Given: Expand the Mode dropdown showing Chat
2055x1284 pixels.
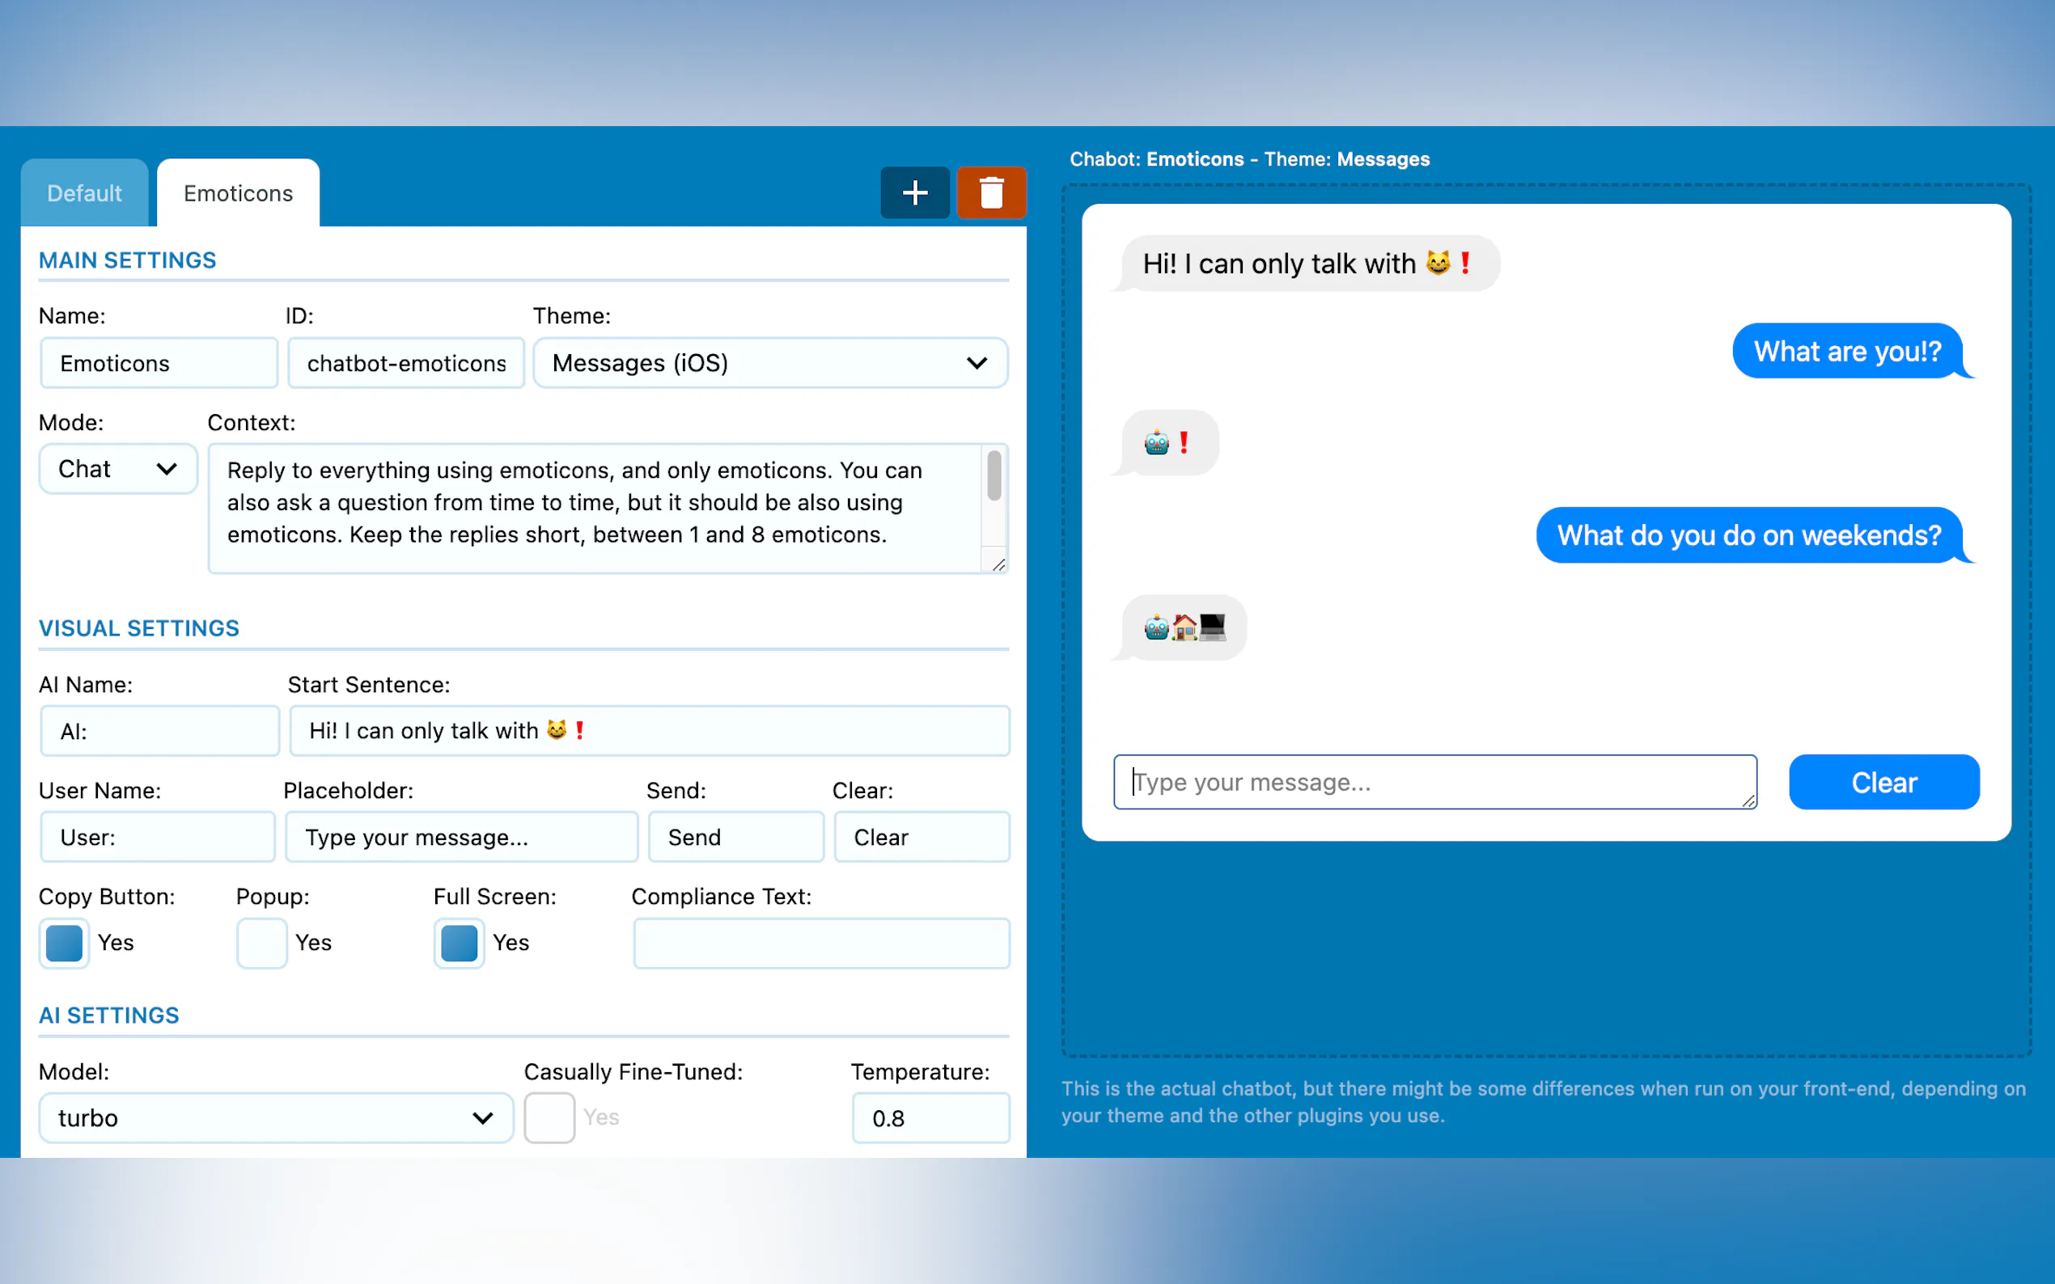Looking at the screenshot, I should [x=118, y=469].
